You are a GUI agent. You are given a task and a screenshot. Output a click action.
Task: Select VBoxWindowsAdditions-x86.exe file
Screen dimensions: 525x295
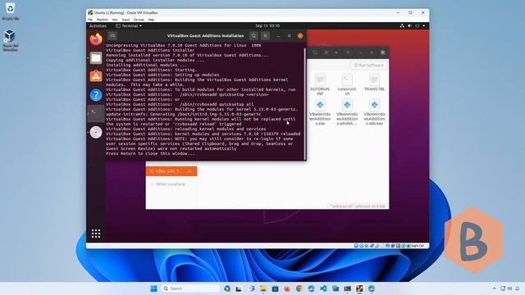point(374,112)
